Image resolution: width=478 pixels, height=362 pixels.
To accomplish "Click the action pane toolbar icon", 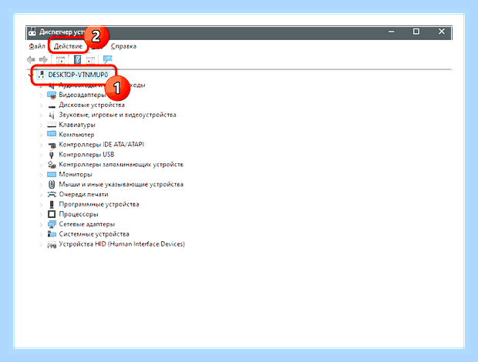I will [x=90, y=60].
